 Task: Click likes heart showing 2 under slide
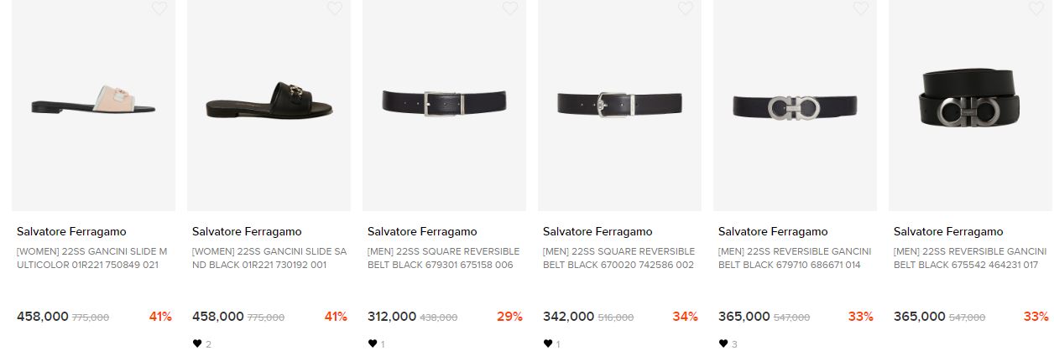[197, 343]
